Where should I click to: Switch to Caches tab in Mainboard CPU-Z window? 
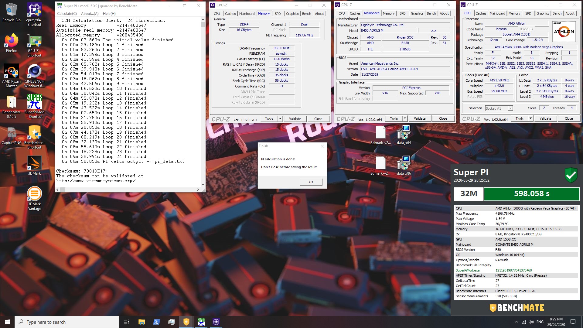coord(355,13)
